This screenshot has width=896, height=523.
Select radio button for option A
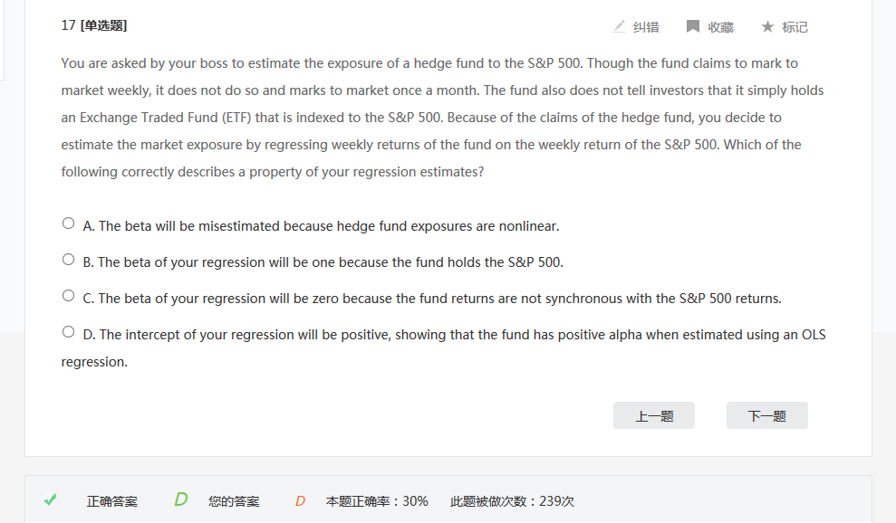[x=69, y=223]
